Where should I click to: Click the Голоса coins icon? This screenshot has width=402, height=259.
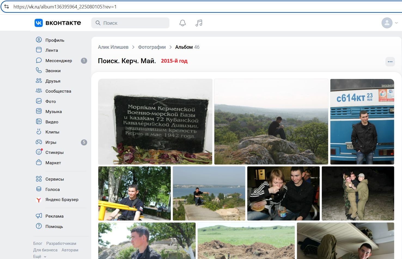pyautogui.click(x=39, y=189)
